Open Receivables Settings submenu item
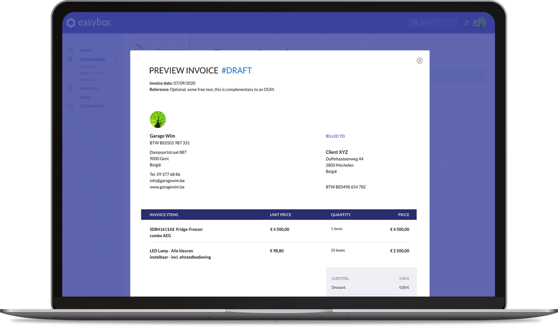Image resolution: width=558 pixels, height=327 pixels. click(88, 80)
